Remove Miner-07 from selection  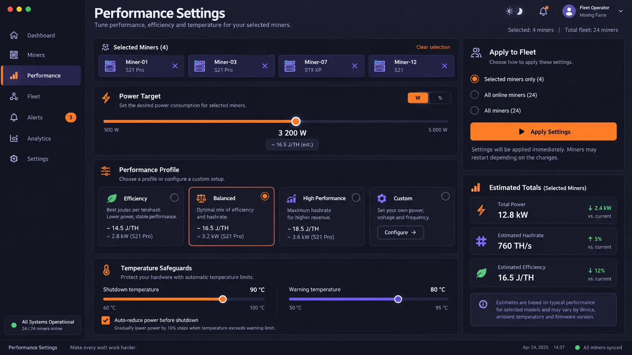click(x=355, y=66)
